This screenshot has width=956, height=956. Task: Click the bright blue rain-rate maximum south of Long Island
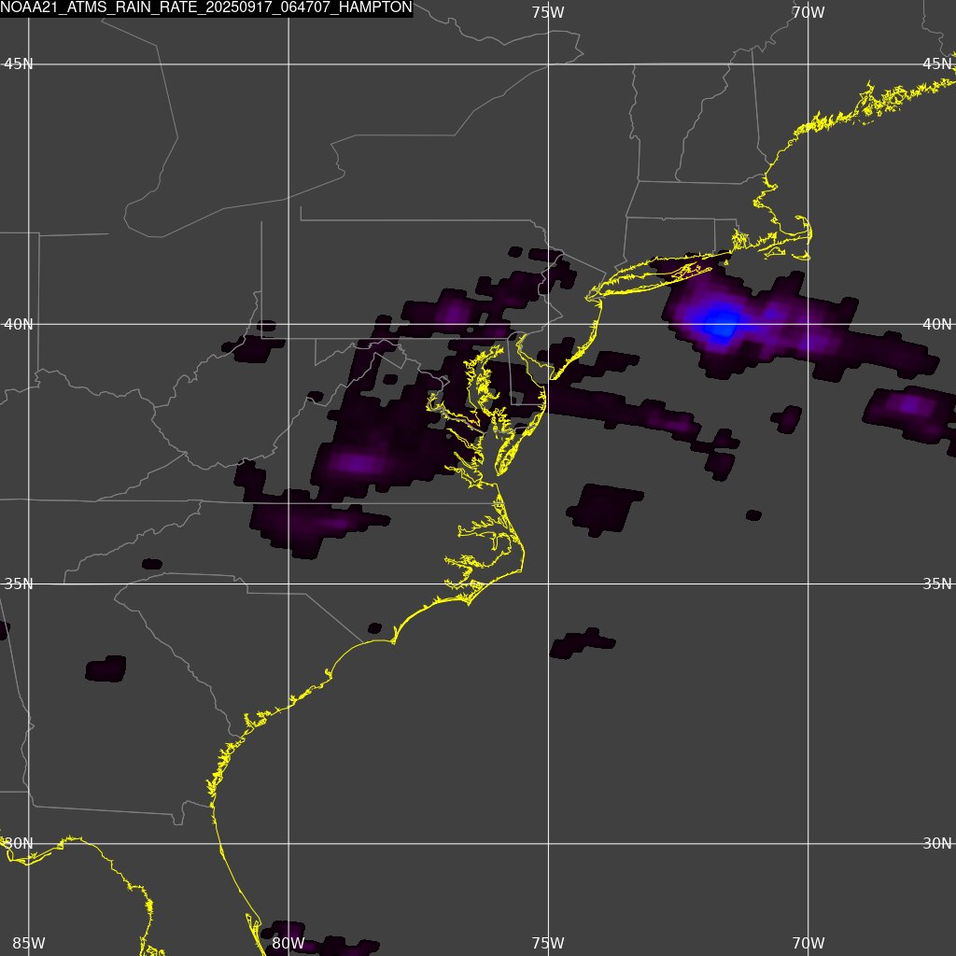pos(722,323)
